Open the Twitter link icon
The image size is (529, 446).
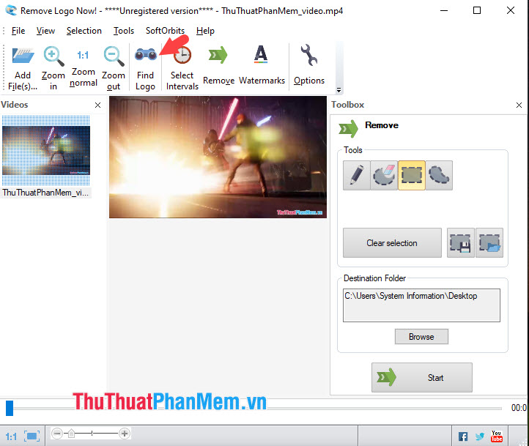click(479, 437)
